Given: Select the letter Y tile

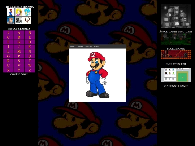Looking at the screenshot, I should (x=19, y=70).
